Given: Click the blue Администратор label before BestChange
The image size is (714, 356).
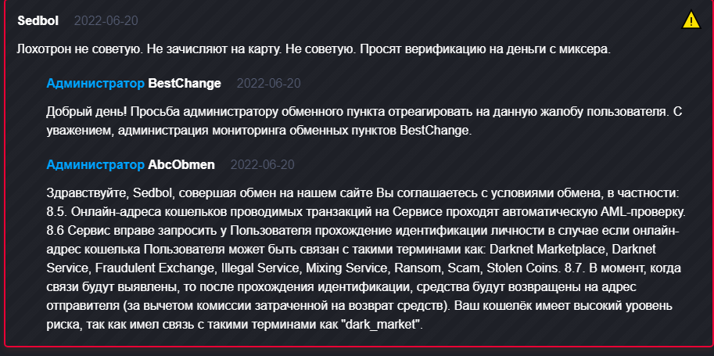Looking at the screenshot, I should (x=95, y=84).
